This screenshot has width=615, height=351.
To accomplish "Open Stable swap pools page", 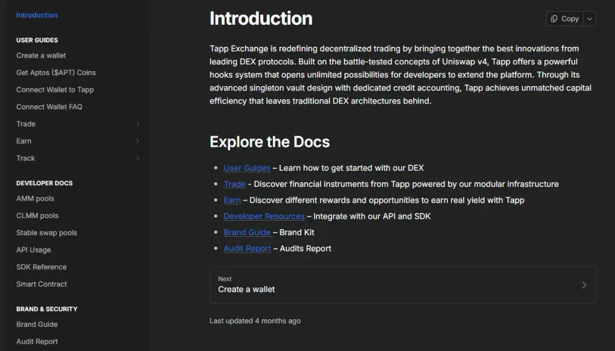I will click(47, 233).
